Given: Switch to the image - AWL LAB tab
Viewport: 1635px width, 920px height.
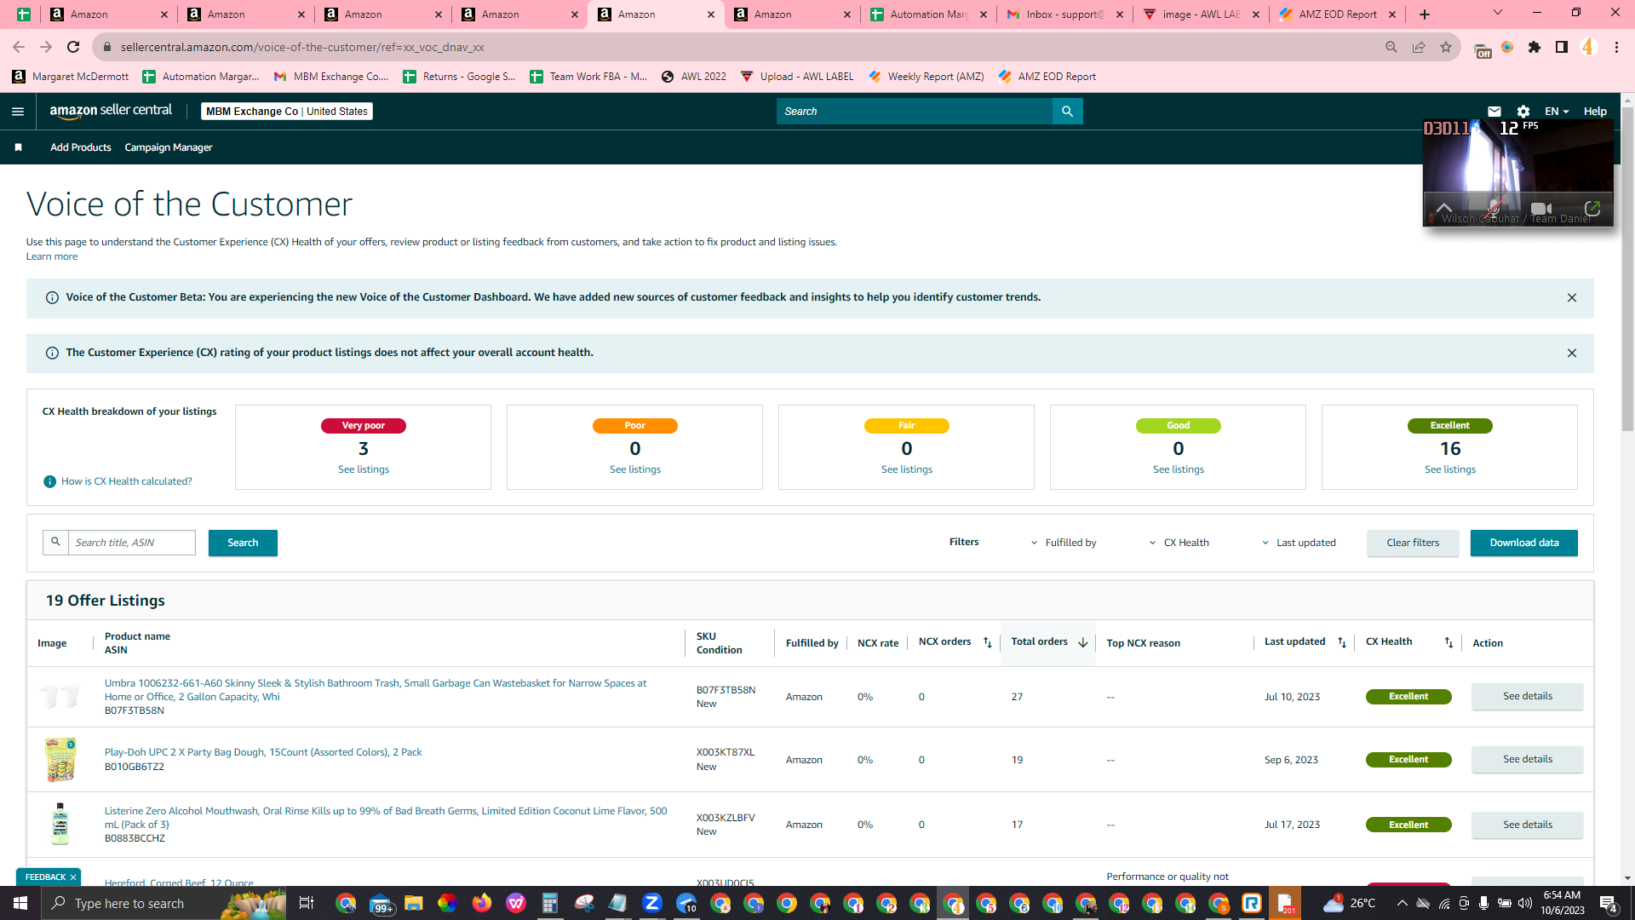Looking at the screenshot, I should pos(1201,14).
